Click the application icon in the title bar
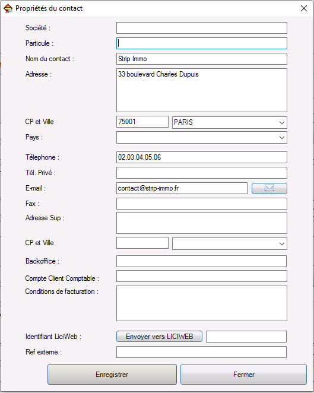This screenshot has height=393, width=314. point(8,8)
